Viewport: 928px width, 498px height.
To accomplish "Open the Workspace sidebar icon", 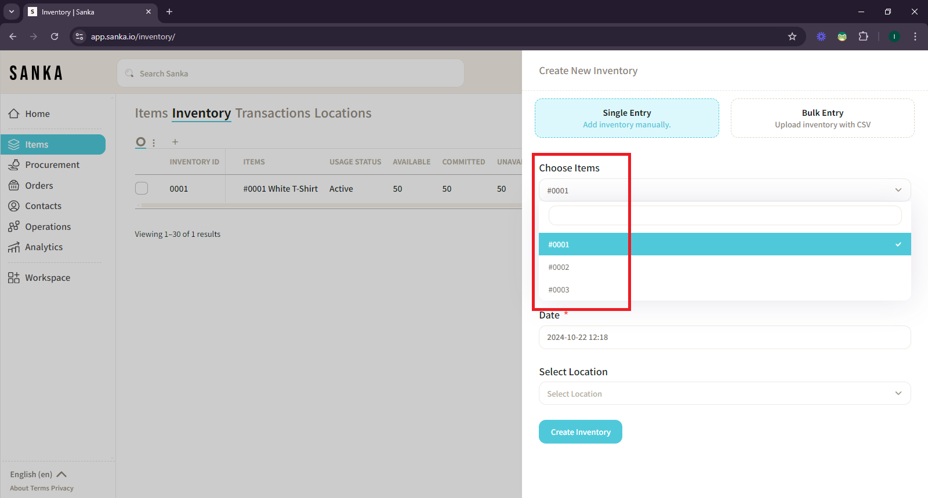I will 14,278.
